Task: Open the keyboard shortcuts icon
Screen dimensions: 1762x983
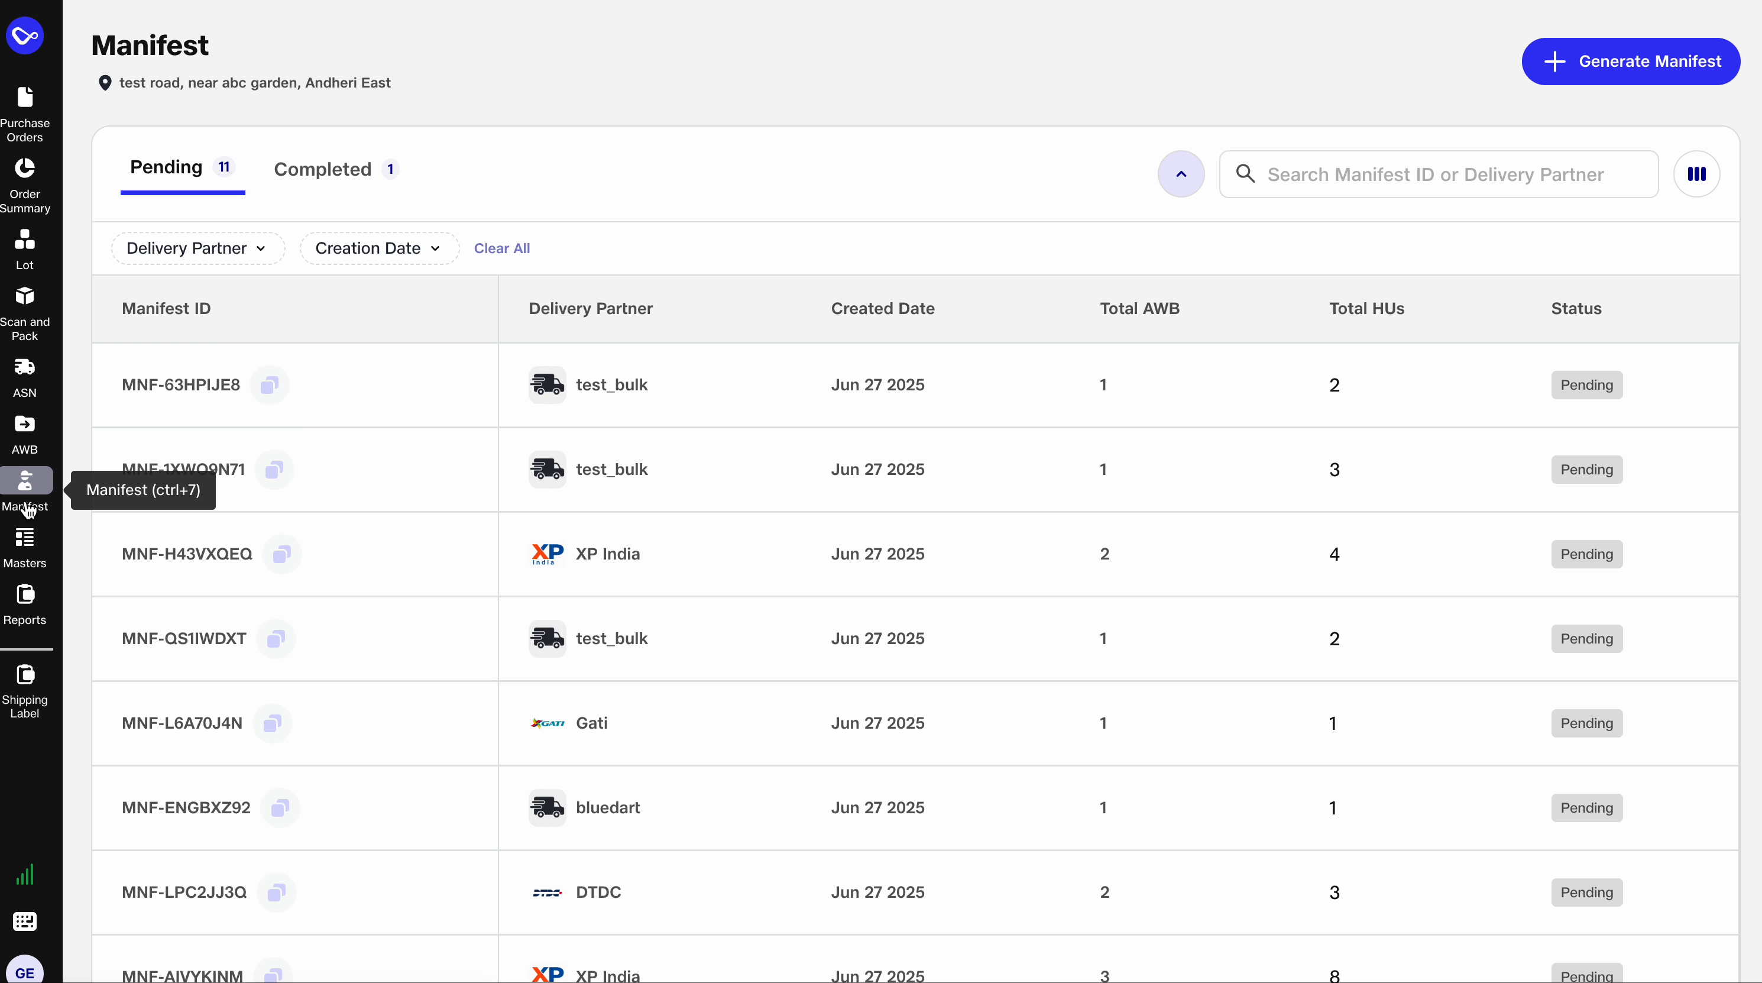Action: point(25,921)
